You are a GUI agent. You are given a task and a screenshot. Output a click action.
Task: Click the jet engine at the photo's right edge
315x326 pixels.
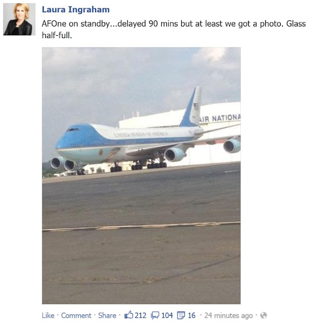[232, 146]
